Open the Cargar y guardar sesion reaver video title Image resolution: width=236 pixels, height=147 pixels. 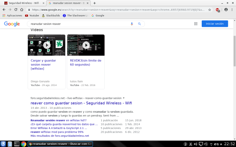coord(44,65)
